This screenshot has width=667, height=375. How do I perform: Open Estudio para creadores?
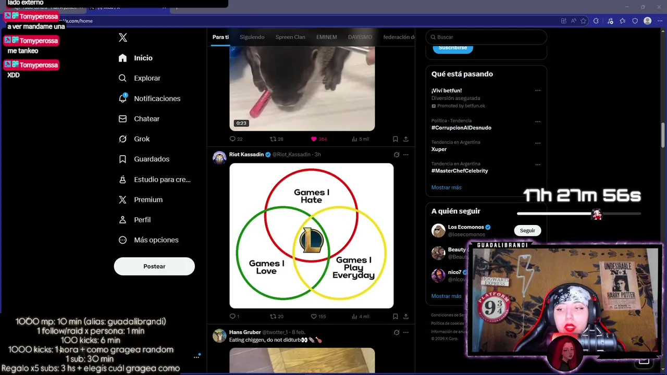coord(154,179)
